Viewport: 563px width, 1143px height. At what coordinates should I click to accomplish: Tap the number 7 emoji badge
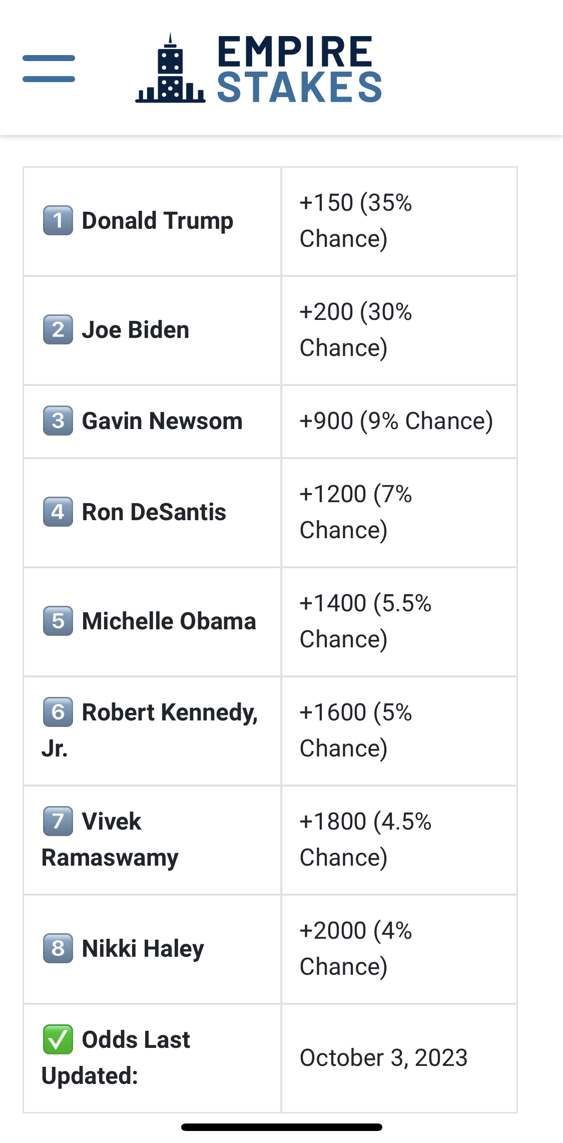pyautogui.click(x=58, y=821)
